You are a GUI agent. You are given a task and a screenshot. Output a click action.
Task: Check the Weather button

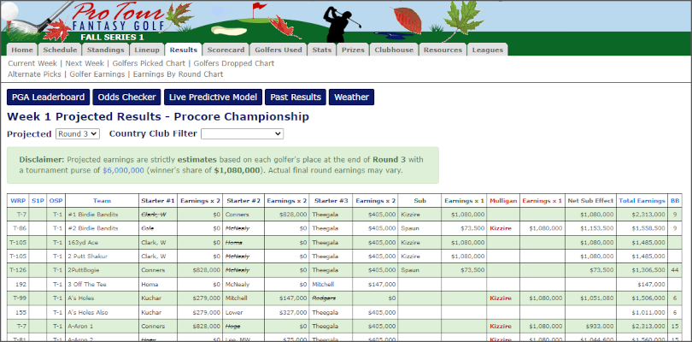pos(351,97)
